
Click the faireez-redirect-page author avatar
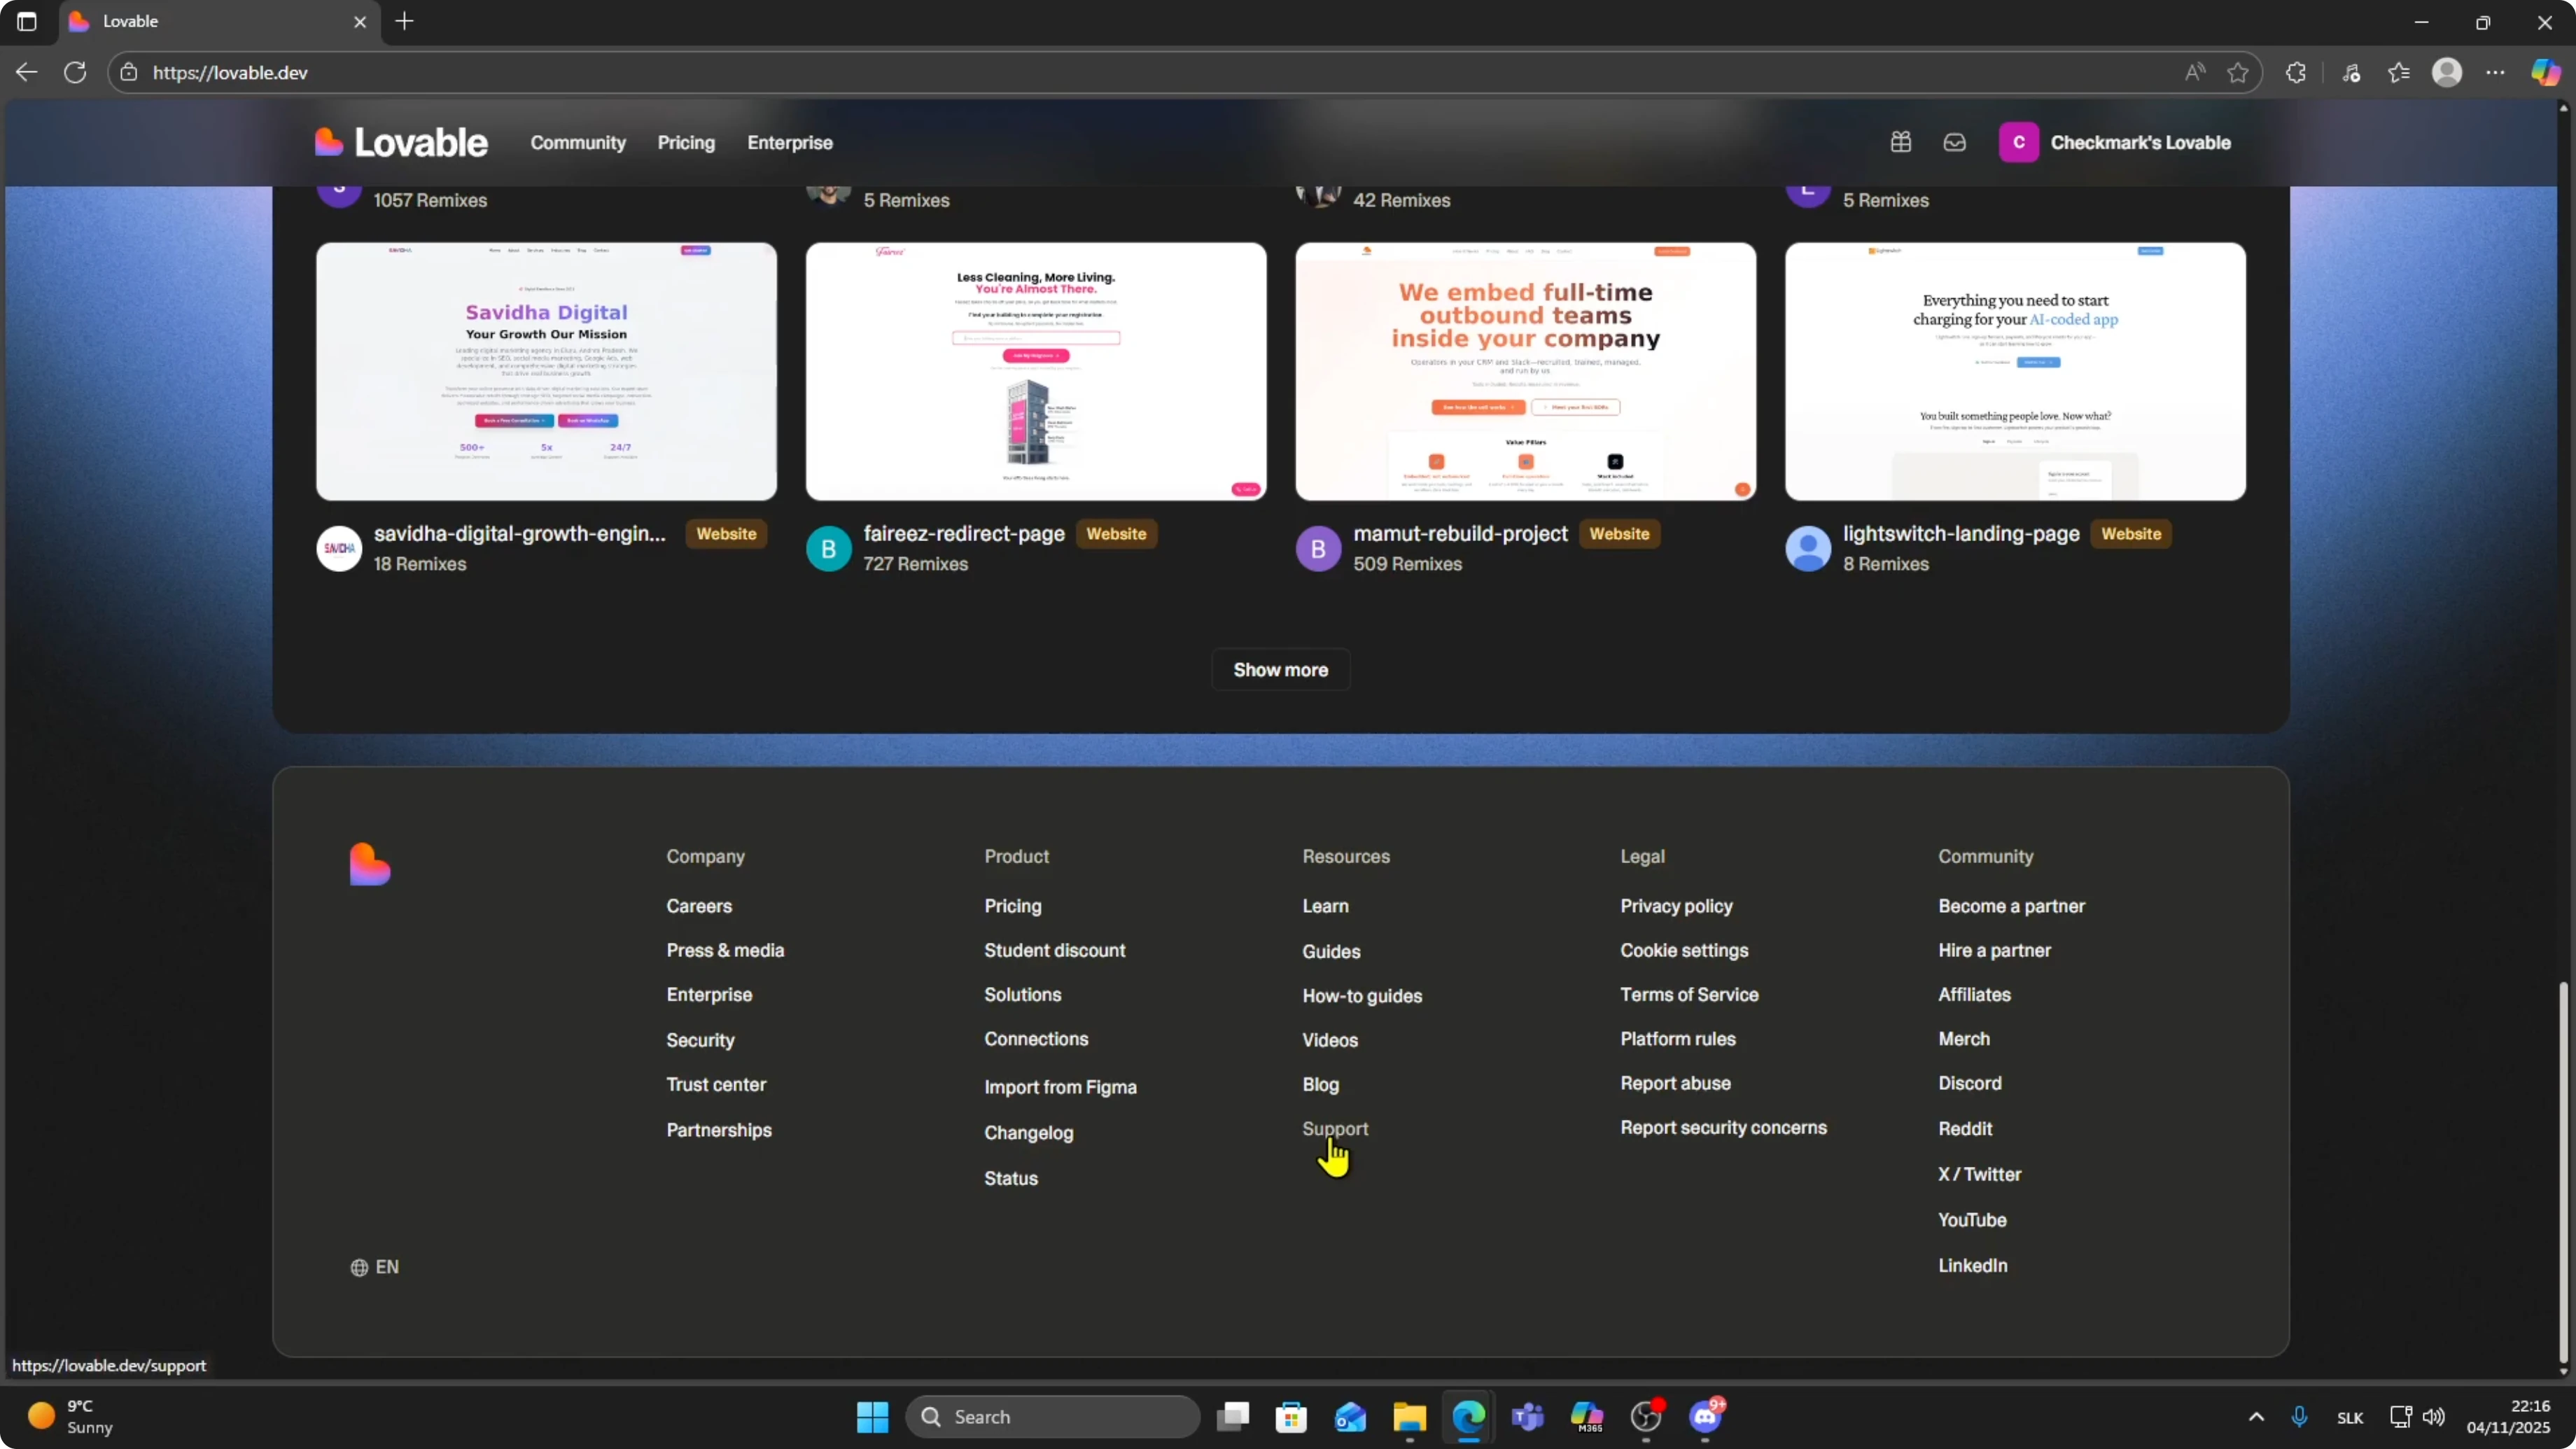(828, 548)
